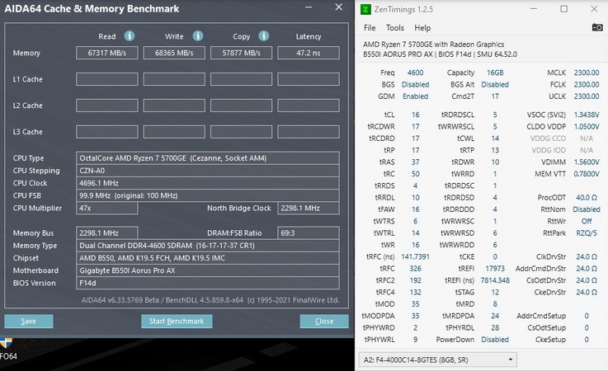Click the CPU Multiplier 47x value

coord(107,209)
